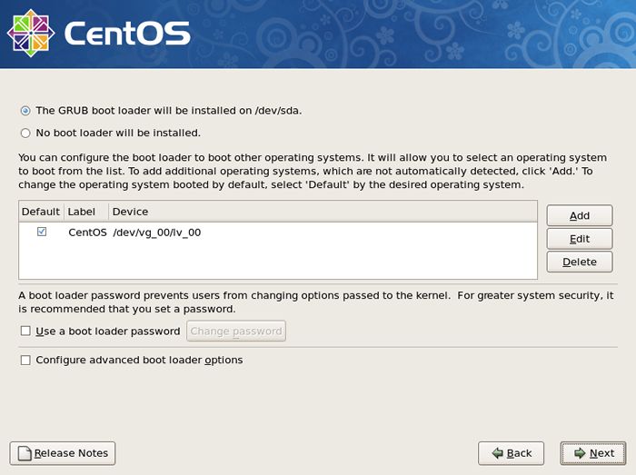The image size is (636, 475).
Task: Proceed with the Next button
Action: tap(593, 453)
